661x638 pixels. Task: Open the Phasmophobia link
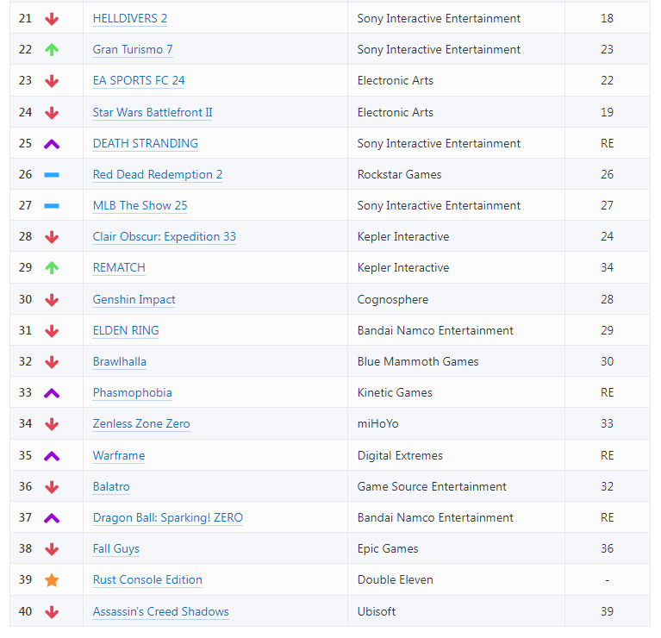coord(133,392)
